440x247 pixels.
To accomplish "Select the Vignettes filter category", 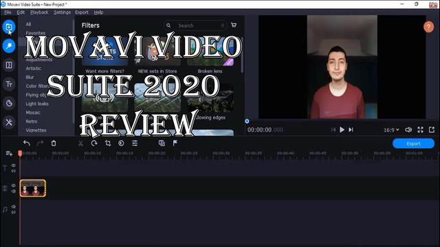I will pos(36,130).
